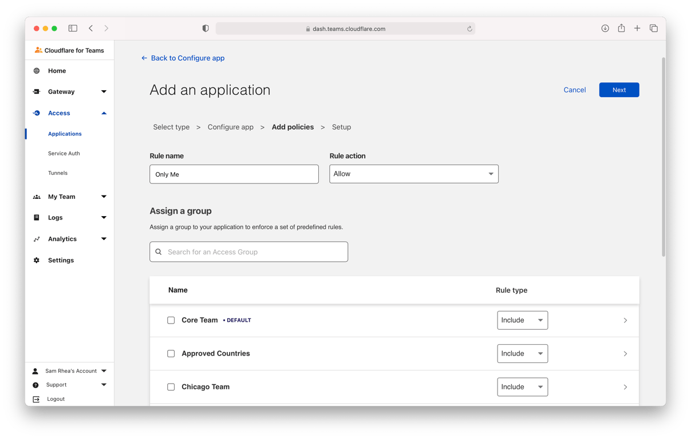Click the Gateway icon in sidebar
The height and width of the screenshot is (439, 691).
37,91
